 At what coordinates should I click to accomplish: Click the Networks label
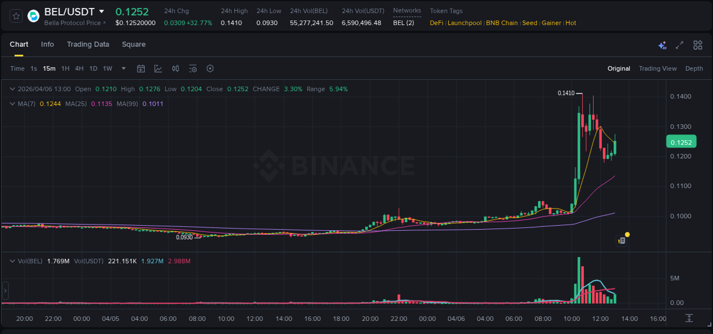[407, 11]
